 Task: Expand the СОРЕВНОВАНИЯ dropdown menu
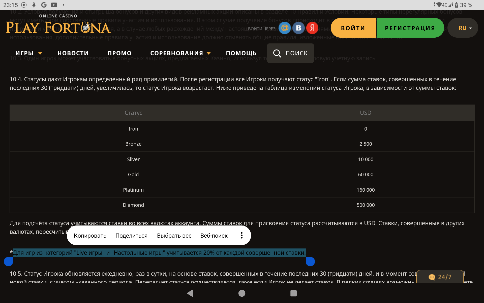click(180, 53)
